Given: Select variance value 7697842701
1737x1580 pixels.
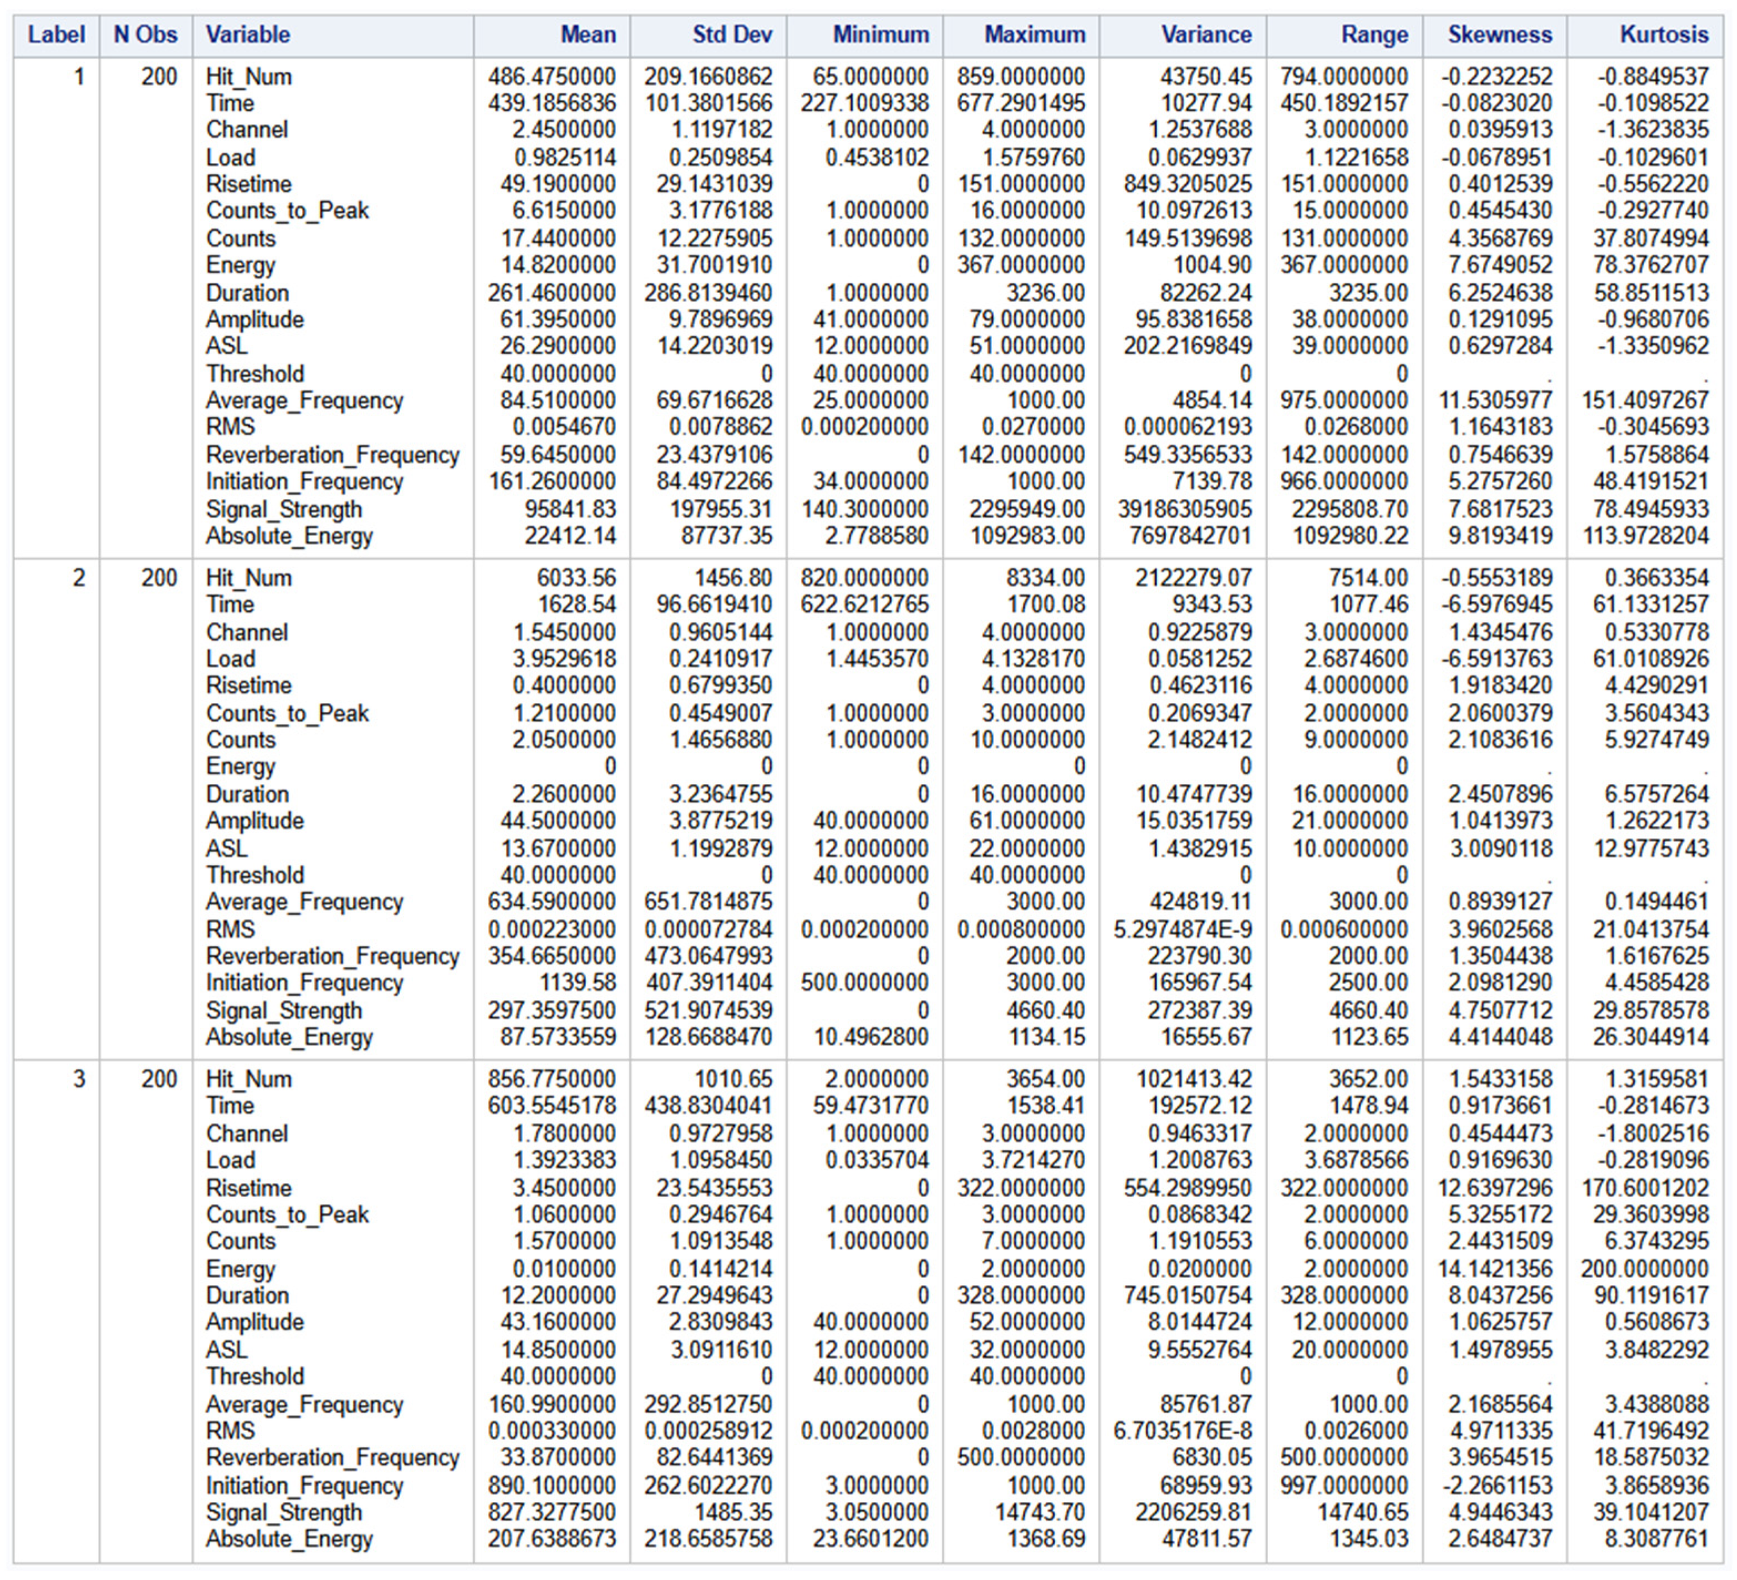Looking at the screenshot, I should click(1191, 536).
